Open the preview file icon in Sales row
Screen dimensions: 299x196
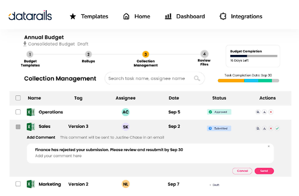pos(258,128)
